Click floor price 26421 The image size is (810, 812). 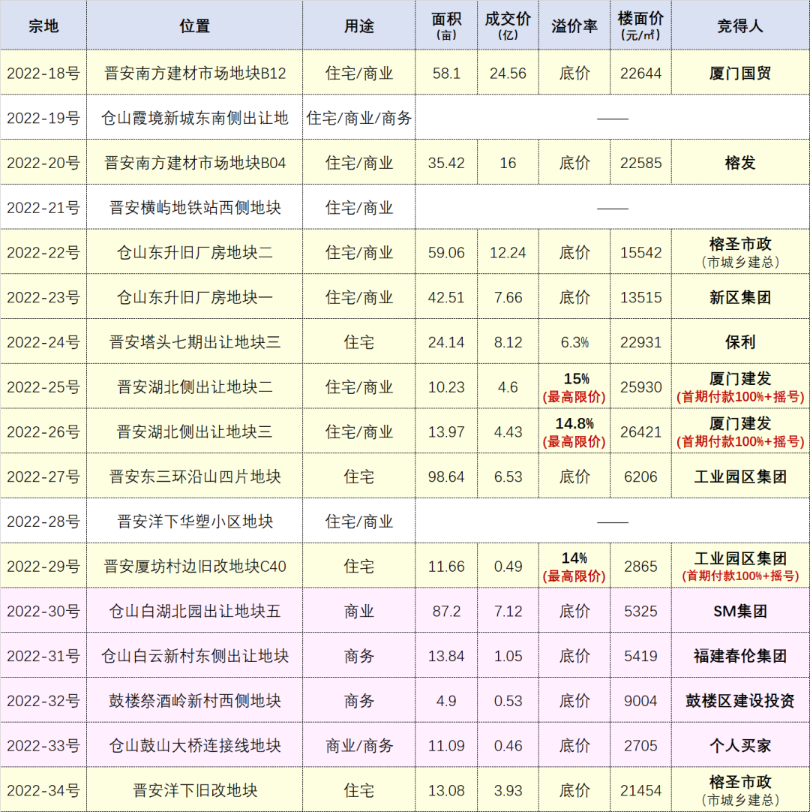point(640,432)
